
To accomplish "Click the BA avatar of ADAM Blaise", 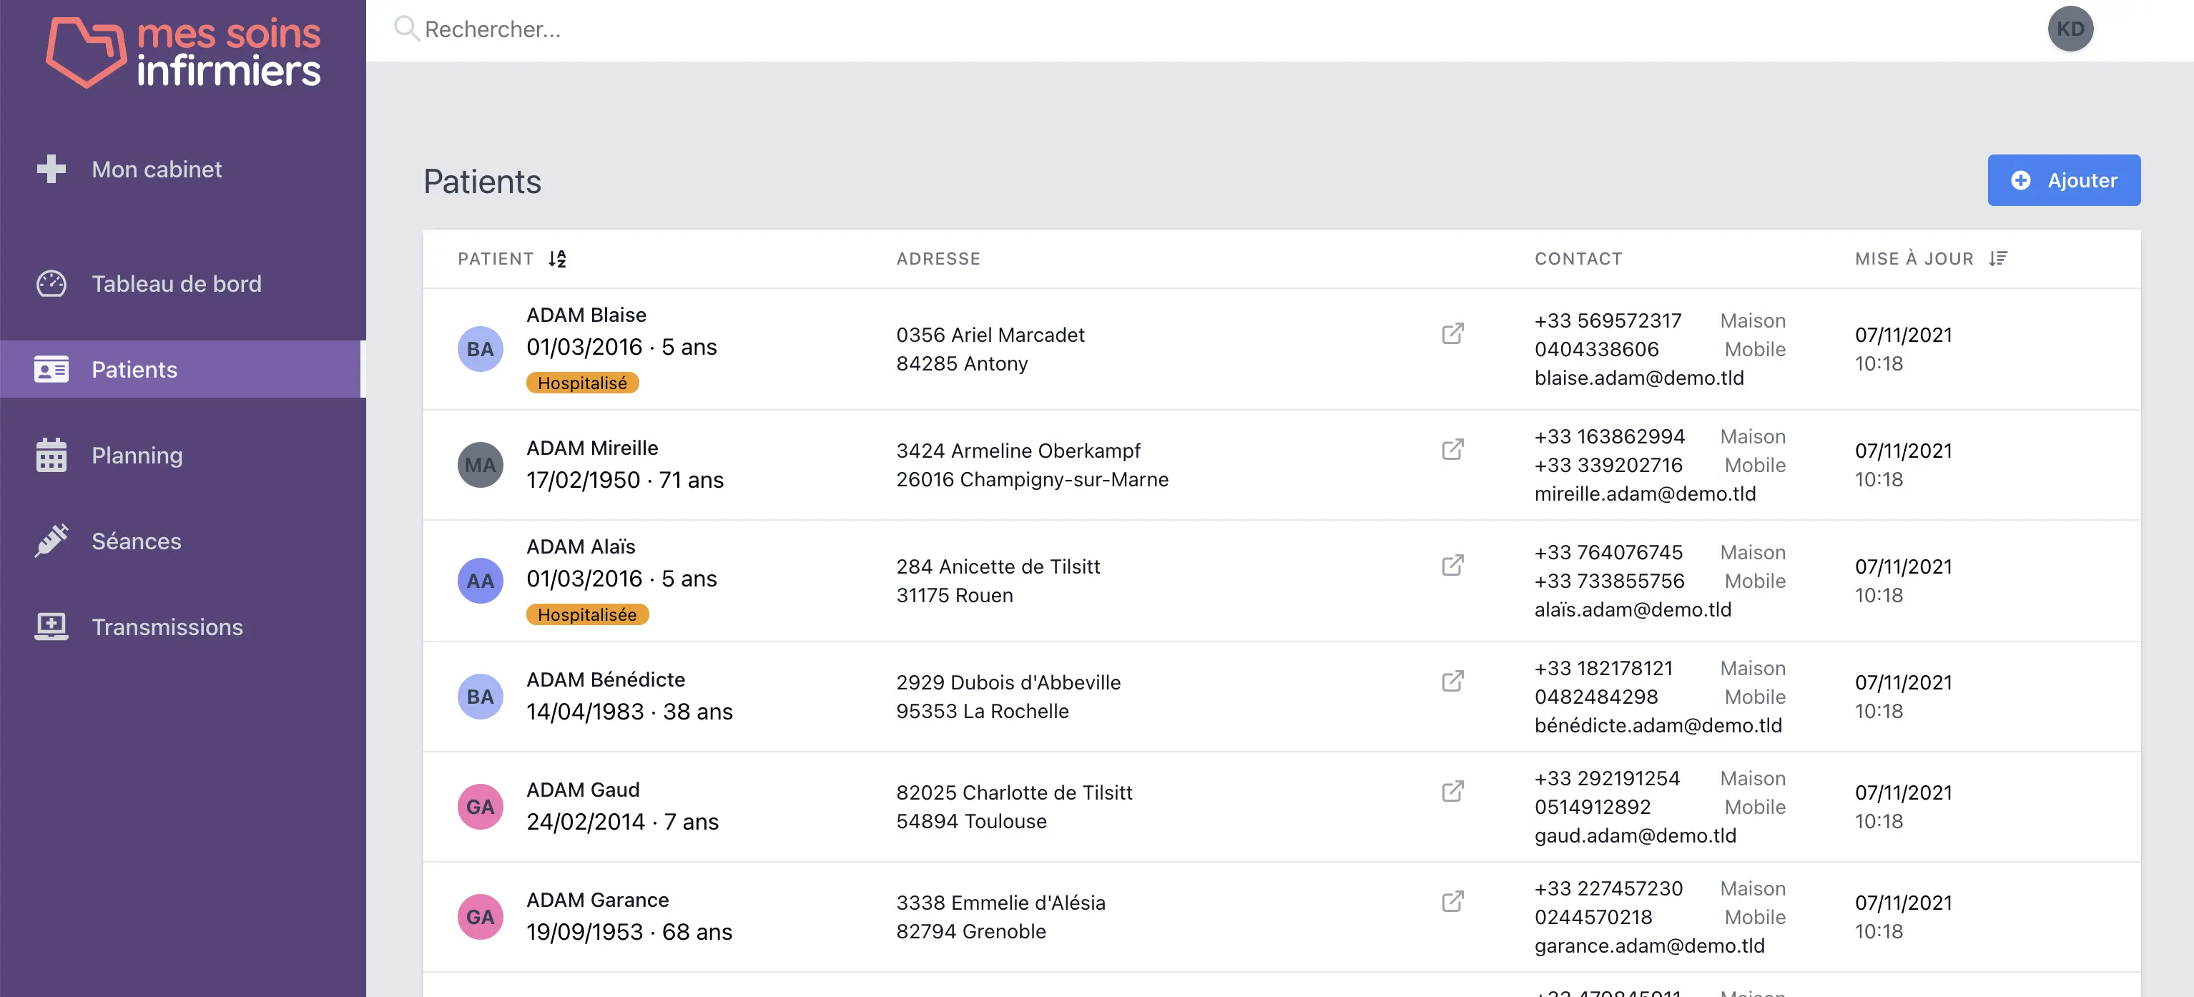I will 481,348.
